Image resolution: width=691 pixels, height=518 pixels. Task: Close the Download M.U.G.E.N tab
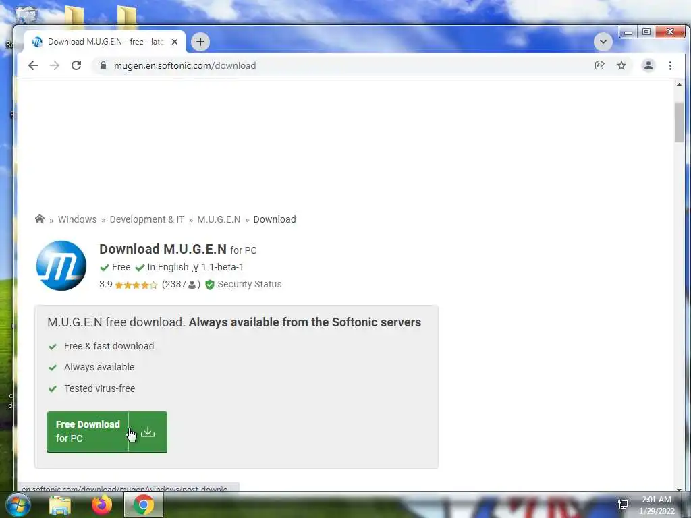coord(175,42)
